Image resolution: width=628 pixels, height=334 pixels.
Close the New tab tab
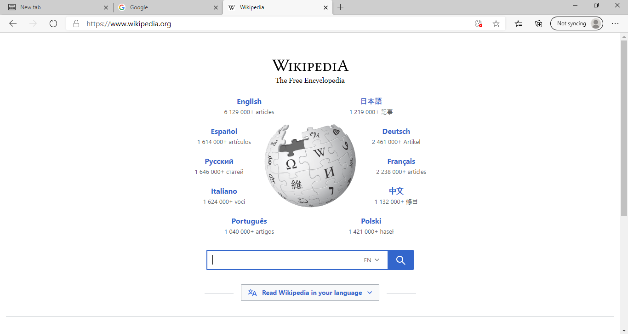point(106,7)
